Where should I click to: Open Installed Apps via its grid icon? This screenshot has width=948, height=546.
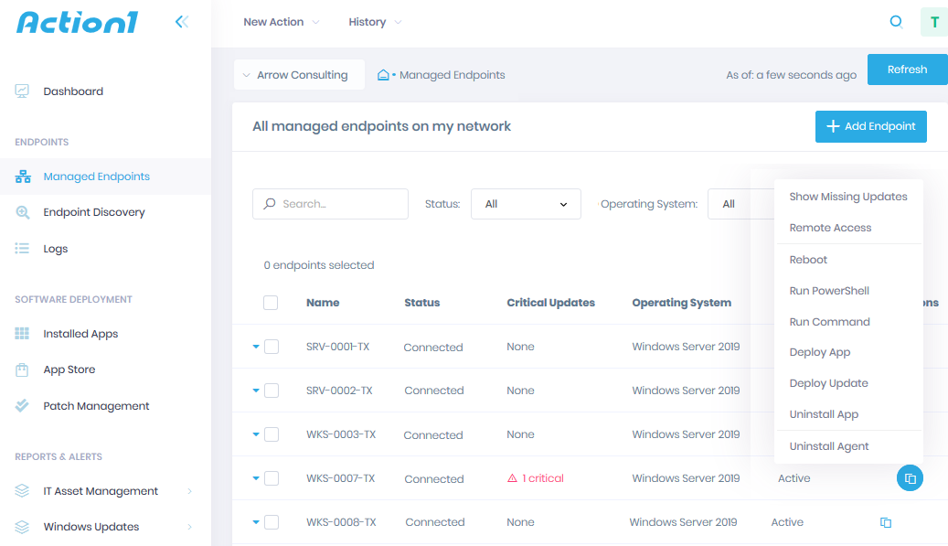tap(22, 333)
